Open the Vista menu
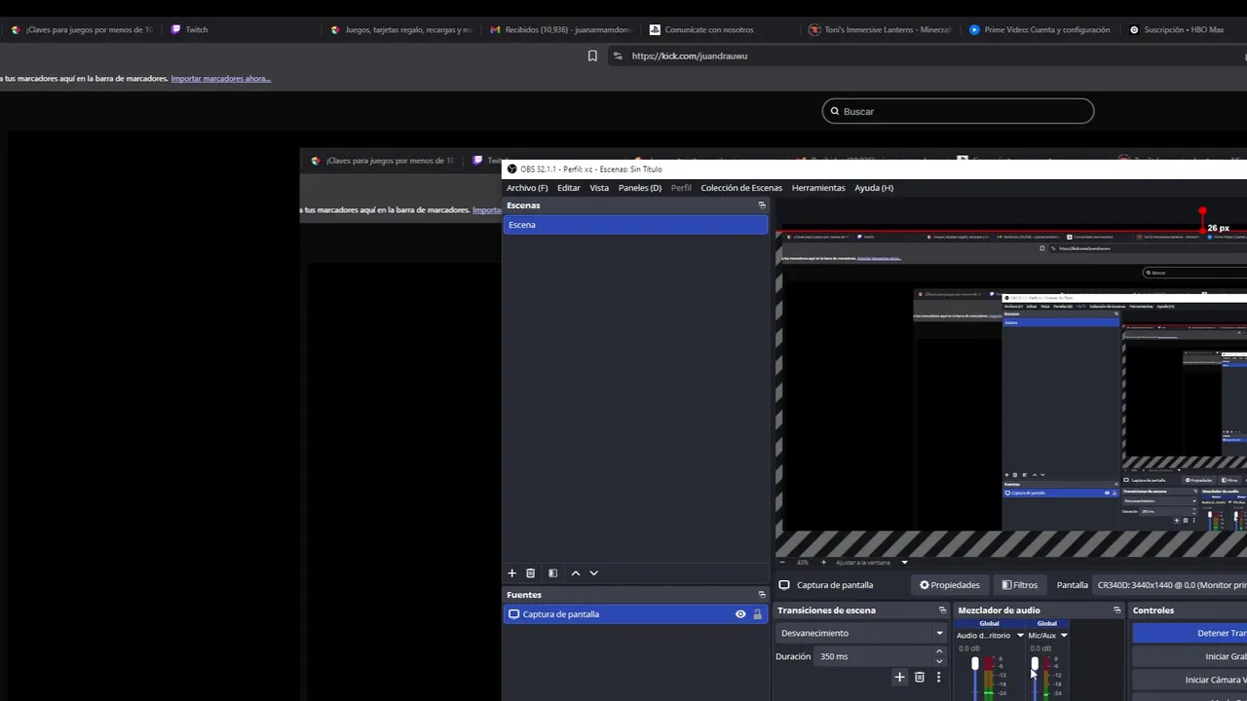Screen dimensions: 1247x701 tap(599, 188)
